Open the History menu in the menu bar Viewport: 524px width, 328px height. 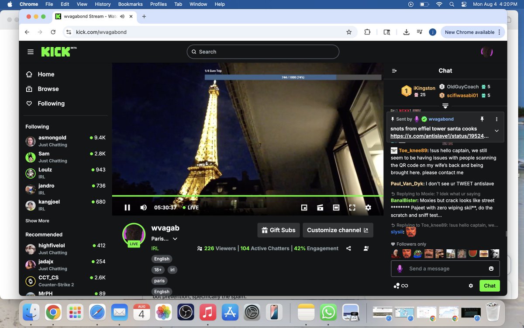point(103,4)
